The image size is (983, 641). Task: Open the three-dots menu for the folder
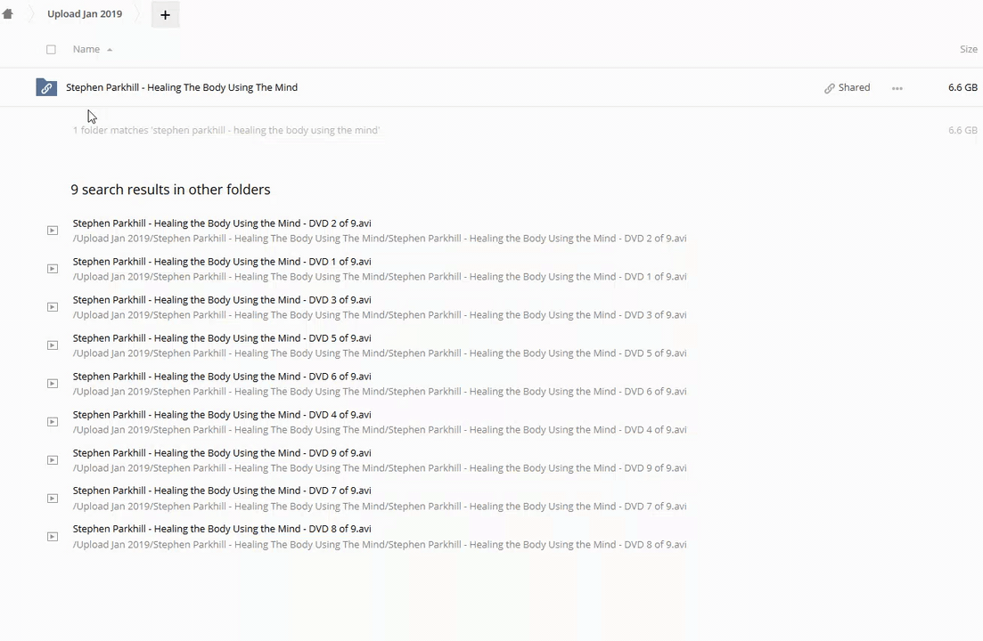pos(897,88)
